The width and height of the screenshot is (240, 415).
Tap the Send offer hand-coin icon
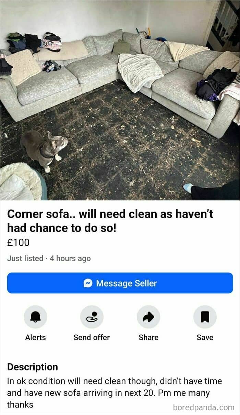coord(92,317)
